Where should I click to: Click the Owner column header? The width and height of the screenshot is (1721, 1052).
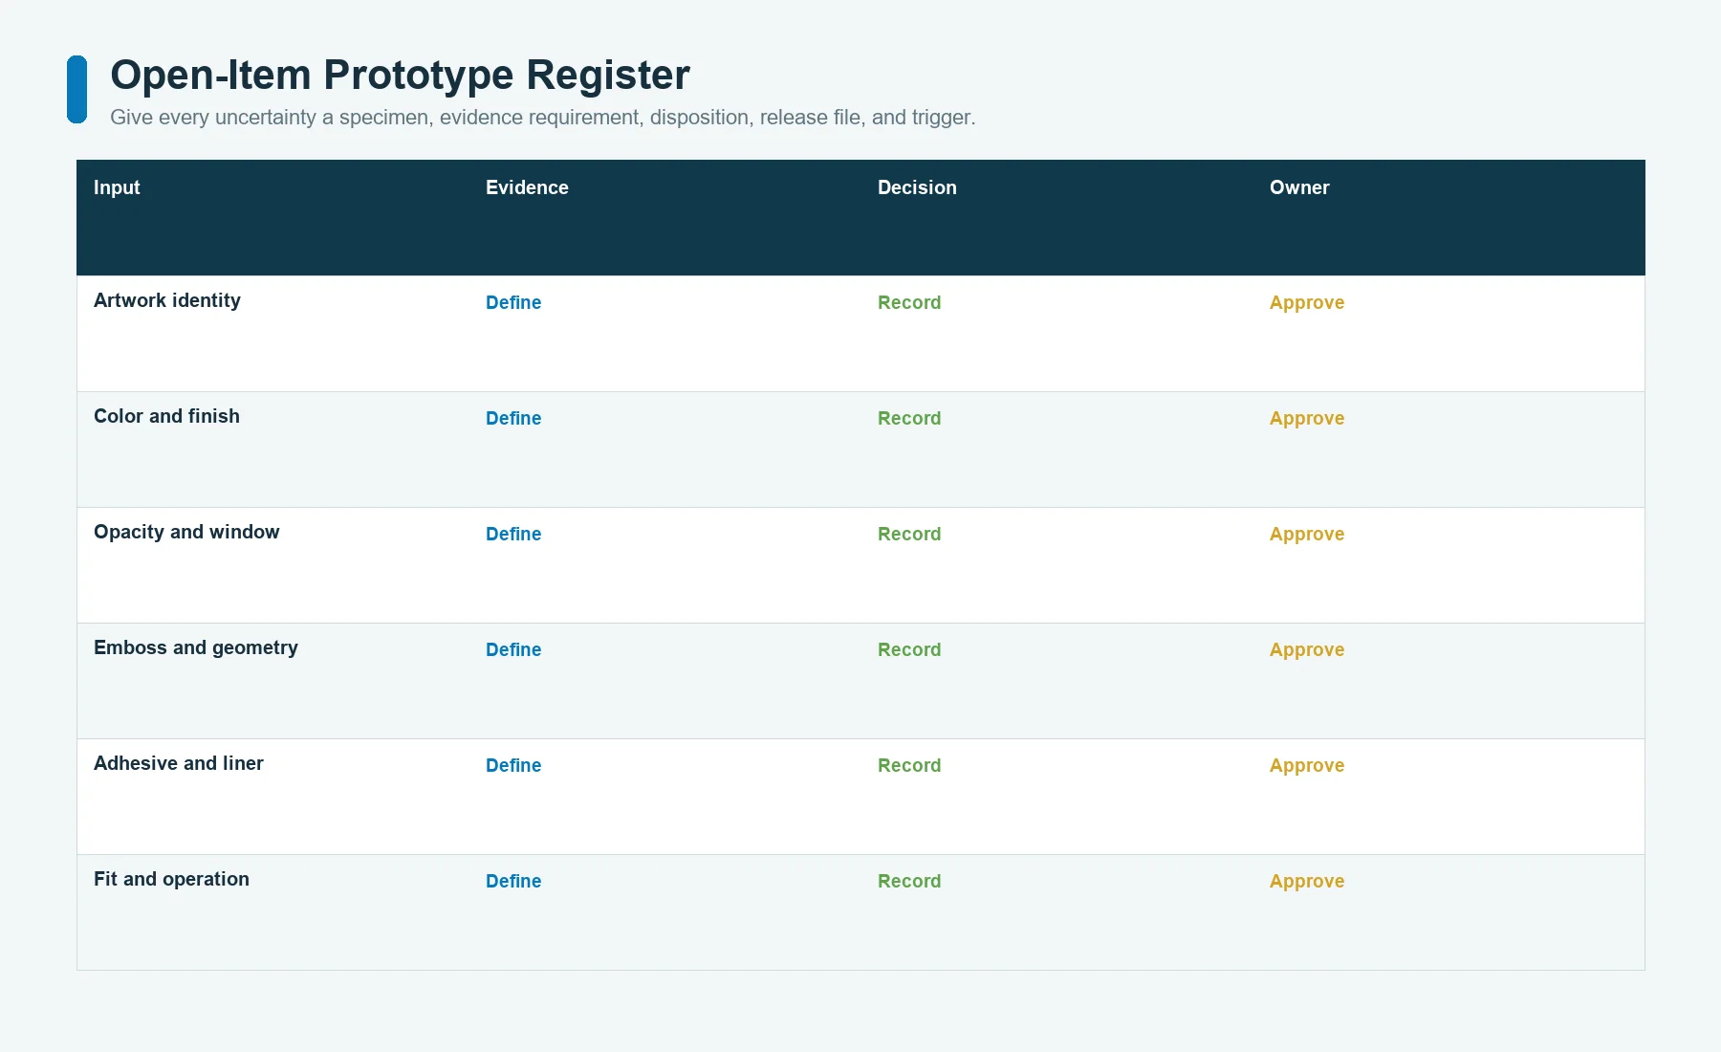1299,187
